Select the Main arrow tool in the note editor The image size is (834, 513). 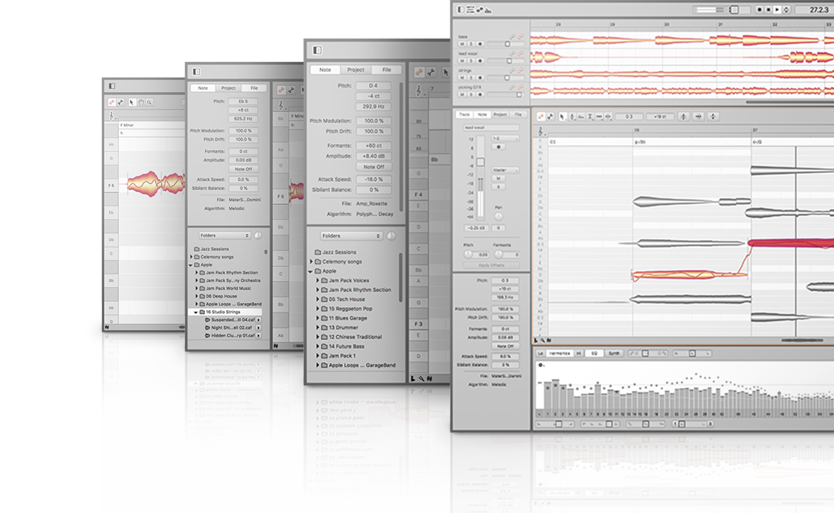[562, 117]
